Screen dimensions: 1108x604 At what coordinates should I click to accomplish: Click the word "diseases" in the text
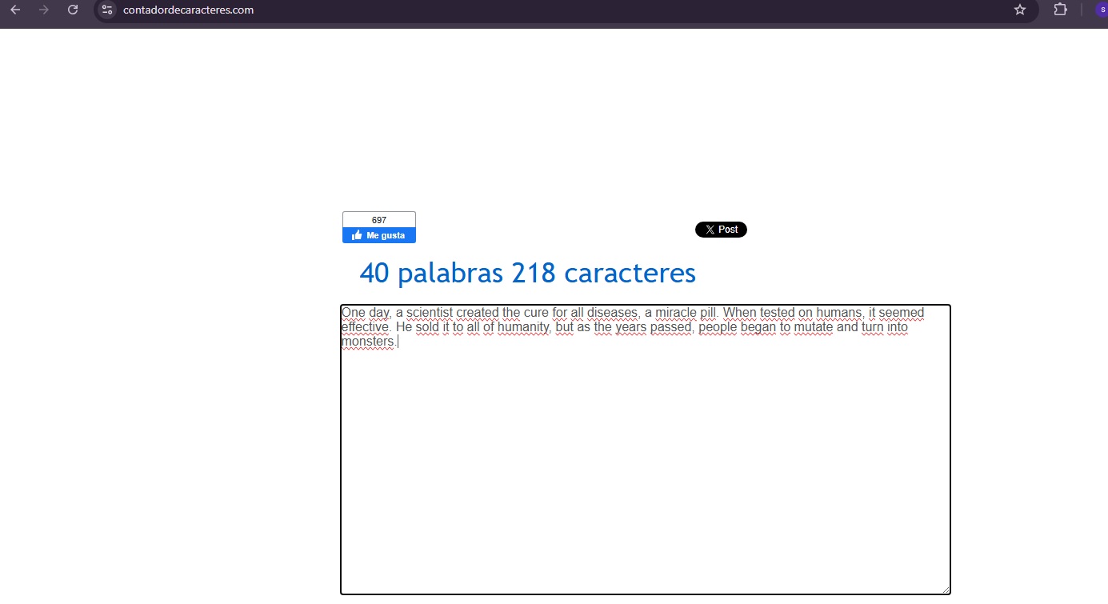(x=613, y=313)
